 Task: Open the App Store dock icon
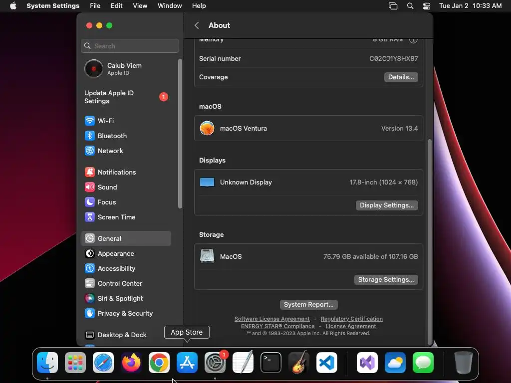point(187,363)
